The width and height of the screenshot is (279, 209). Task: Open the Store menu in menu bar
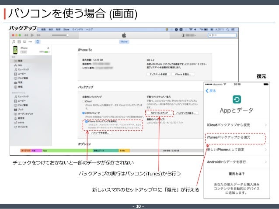pos(66,30)
